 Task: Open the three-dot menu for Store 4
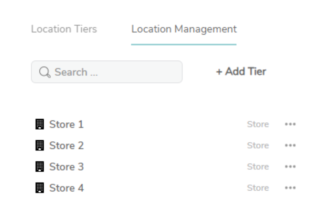(x=290, y=188)
